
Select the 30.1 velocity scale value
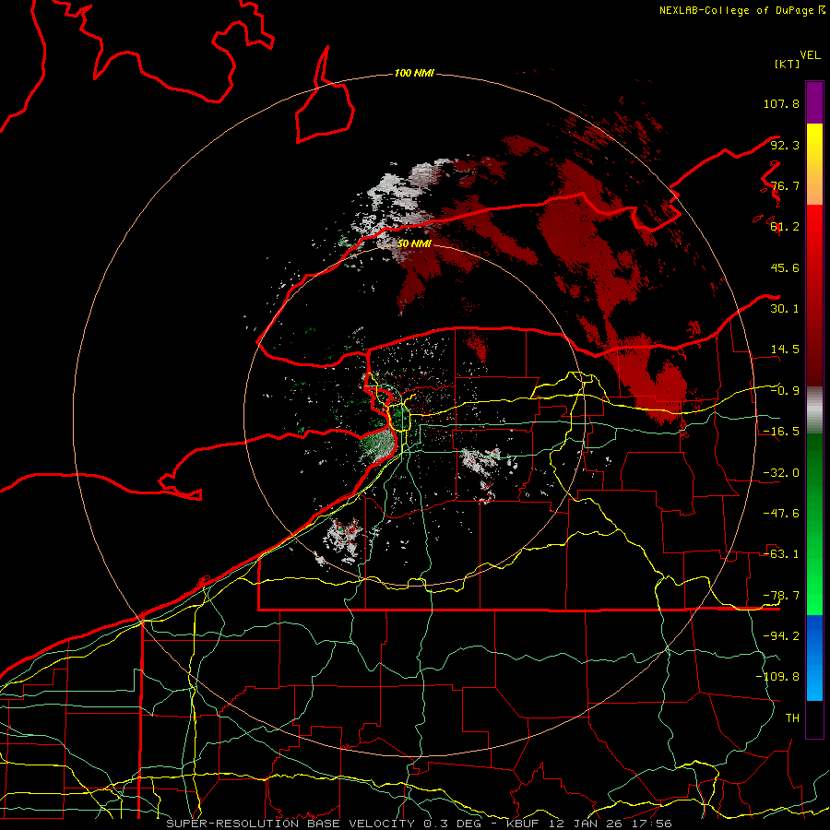pos(785,309)
